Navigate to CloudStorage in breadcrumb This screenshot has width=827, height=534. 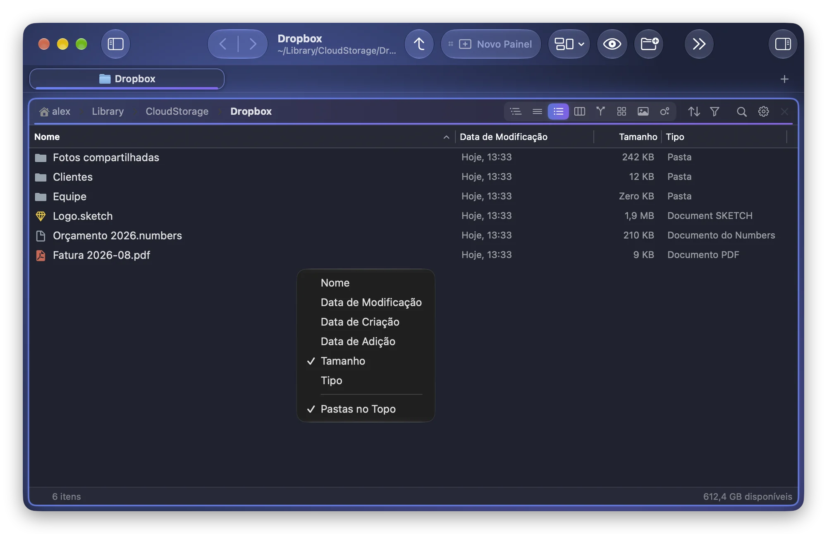click(177, 111)
